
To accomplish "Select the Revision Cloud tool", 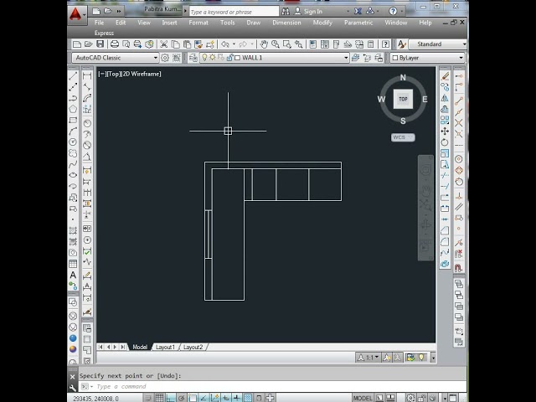I will tap(73, 153).
